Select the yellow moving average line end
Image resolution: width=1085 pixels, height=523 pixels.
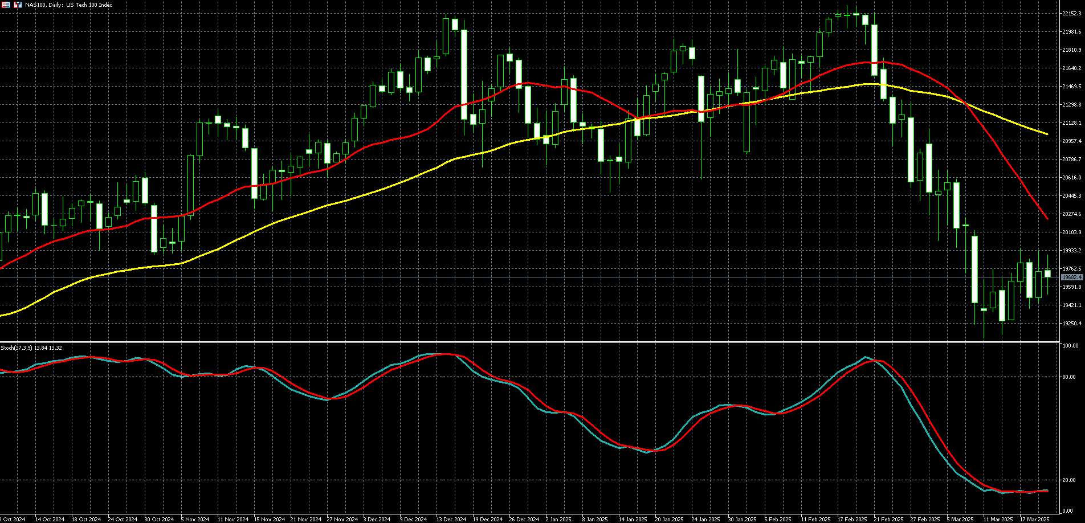(x=1047, y=134)
